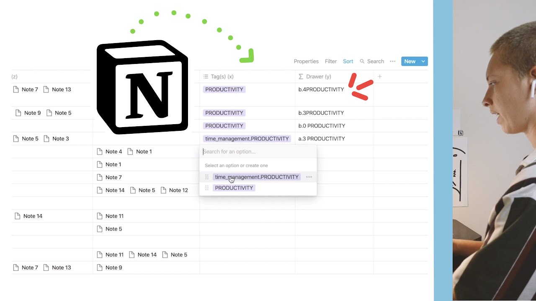Click the b.3PRODUCTIVITY drawer cell
Image resolution: width=536 pixels, height=301 pixels.
click(x=334, y=113)
